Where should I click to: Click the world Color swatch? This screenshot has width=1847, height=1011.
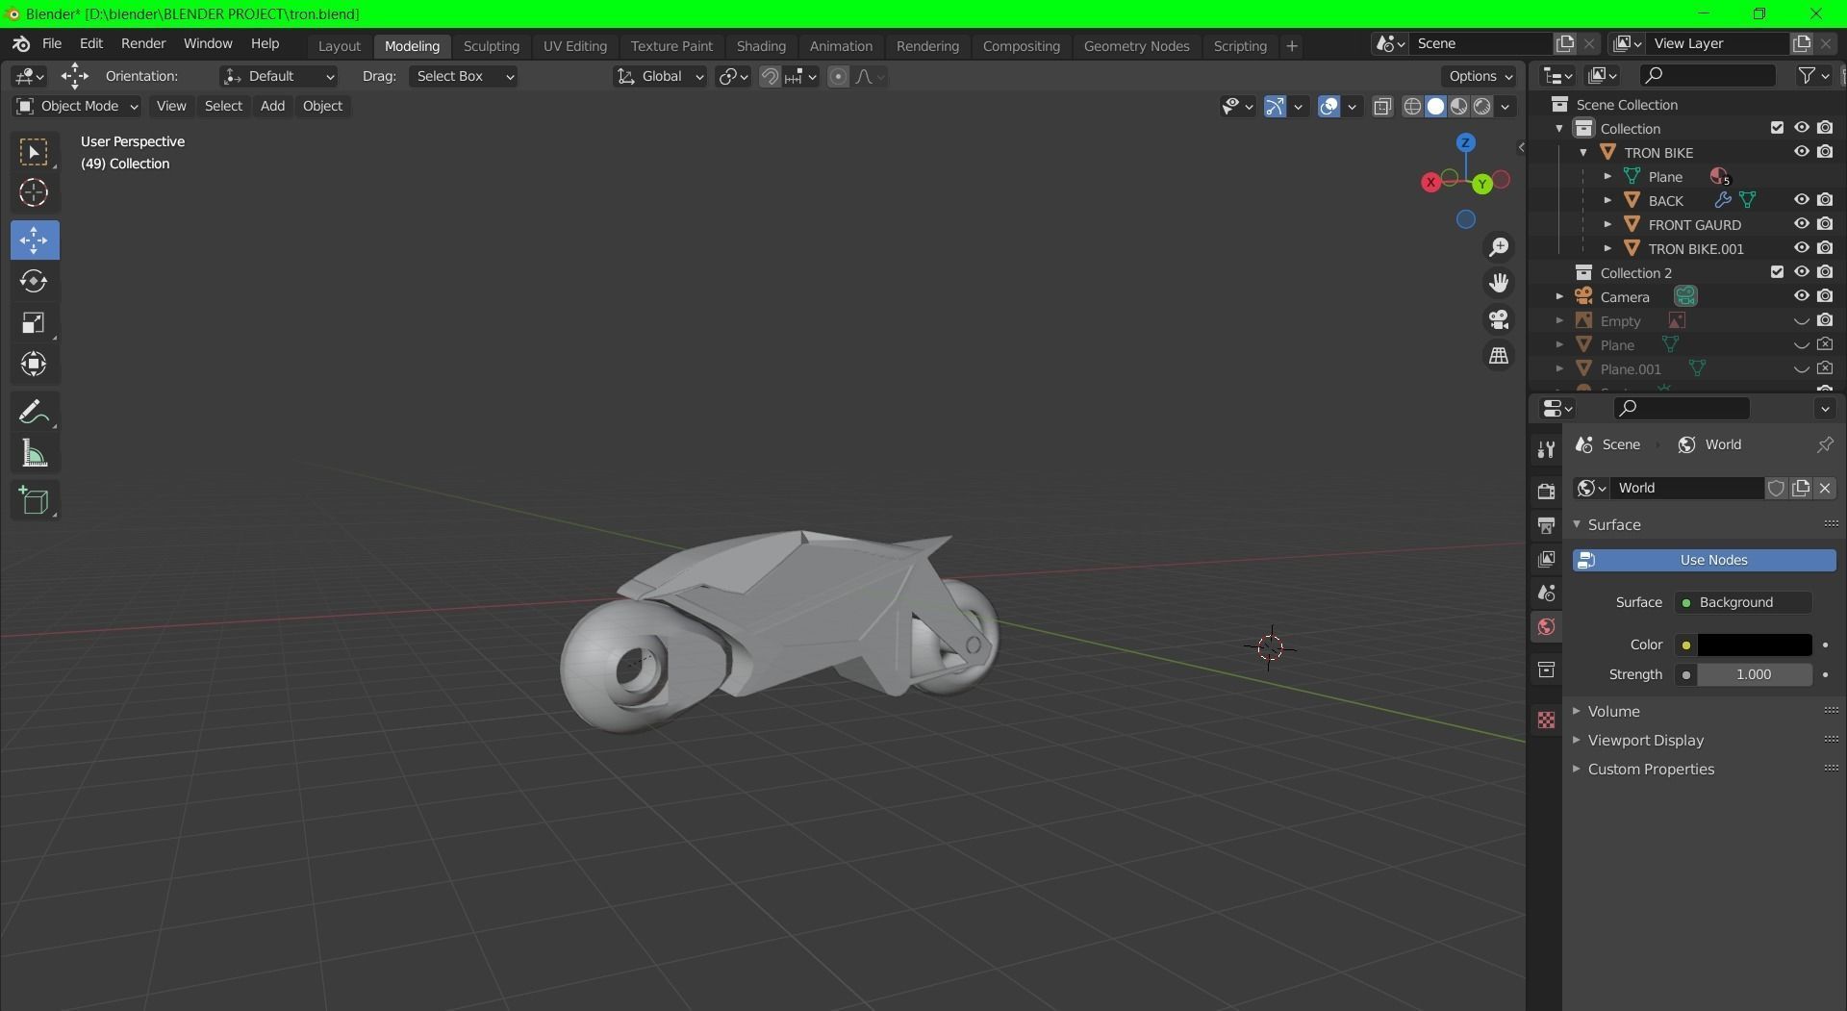[x=1754, y=645]
